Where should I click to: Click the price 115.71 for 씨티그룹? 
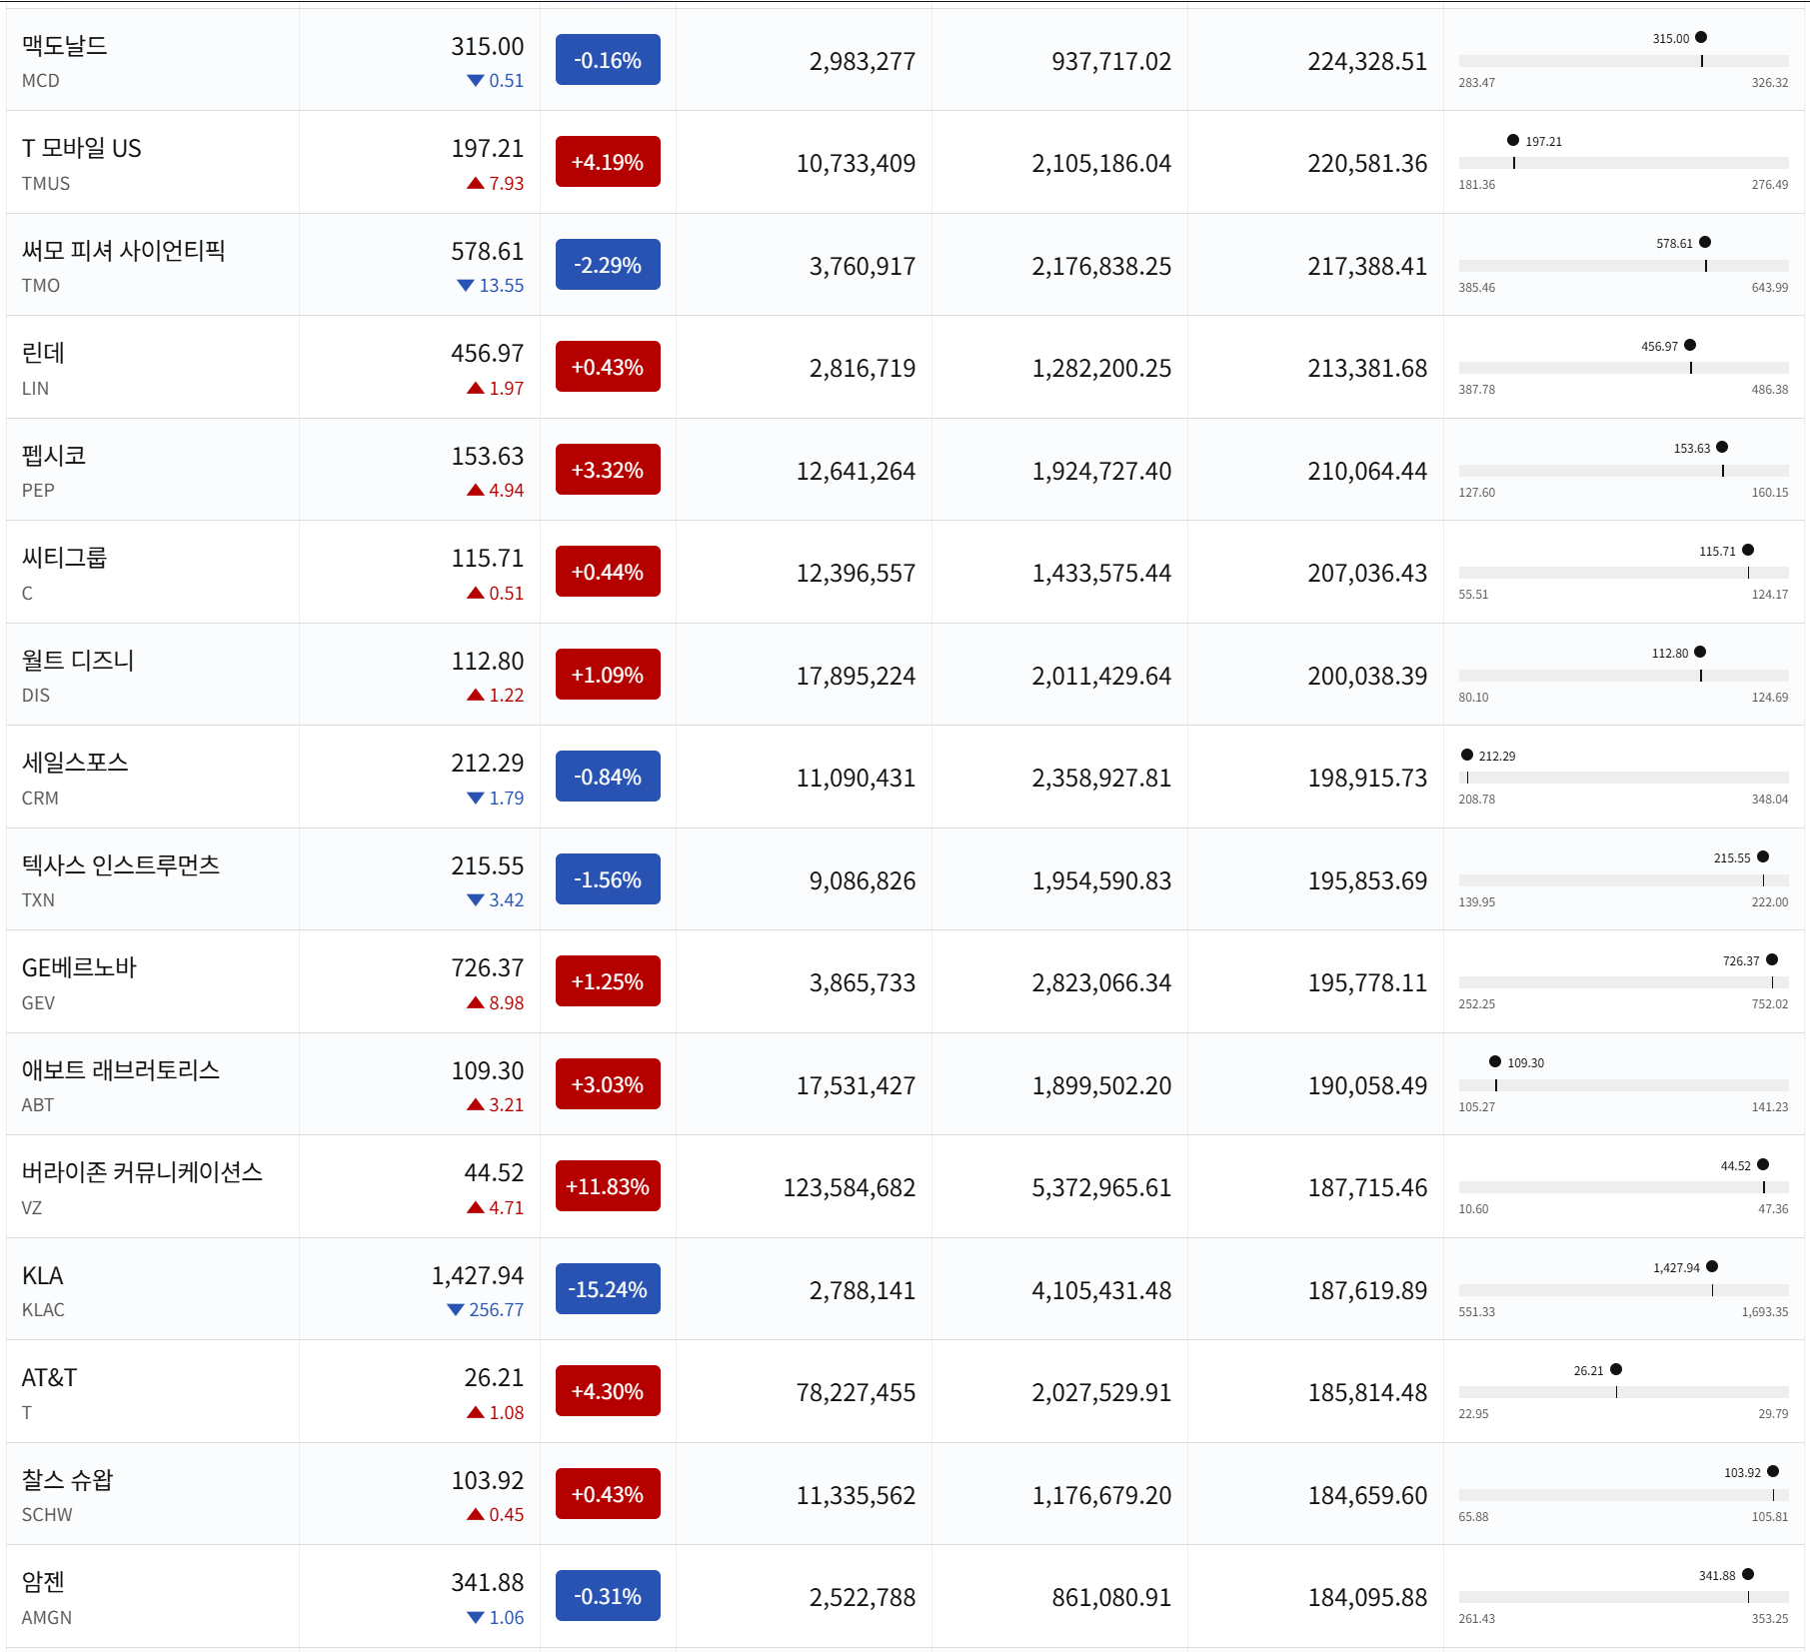tap(488, 558)
